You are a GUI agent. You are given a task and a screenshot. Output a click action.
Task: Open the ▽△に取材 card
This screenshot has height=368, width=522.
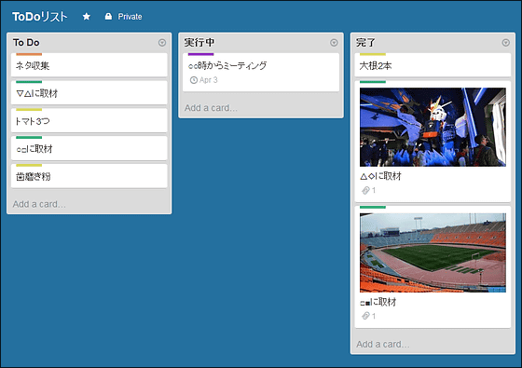pyautogui.click(x=89, y=93)
